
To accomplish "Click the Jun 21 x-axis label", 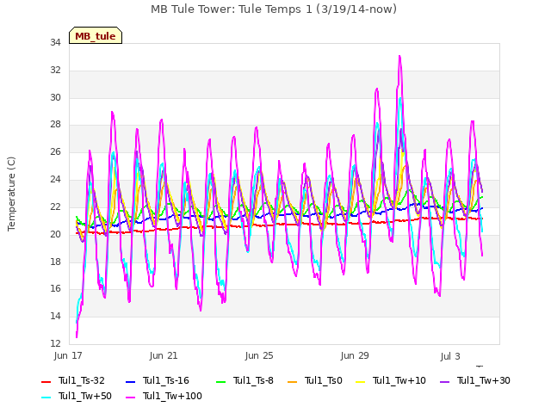I will 164,355.
